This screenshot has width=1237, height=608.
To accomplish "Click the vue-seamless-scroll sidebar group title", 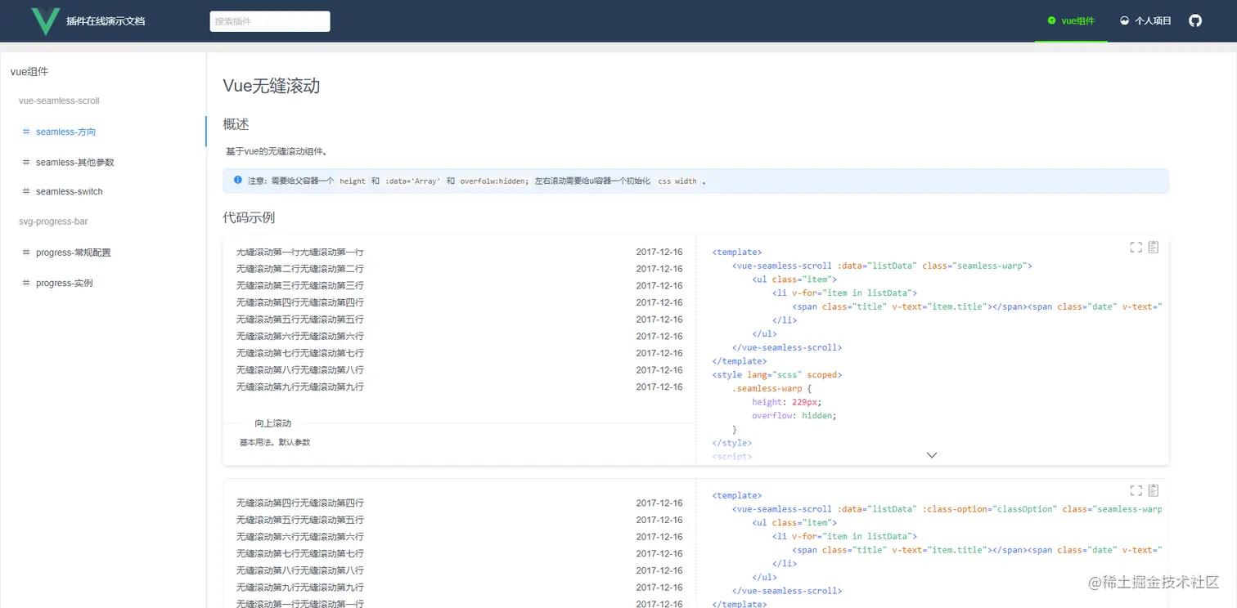I will click(x=59, y=101).
